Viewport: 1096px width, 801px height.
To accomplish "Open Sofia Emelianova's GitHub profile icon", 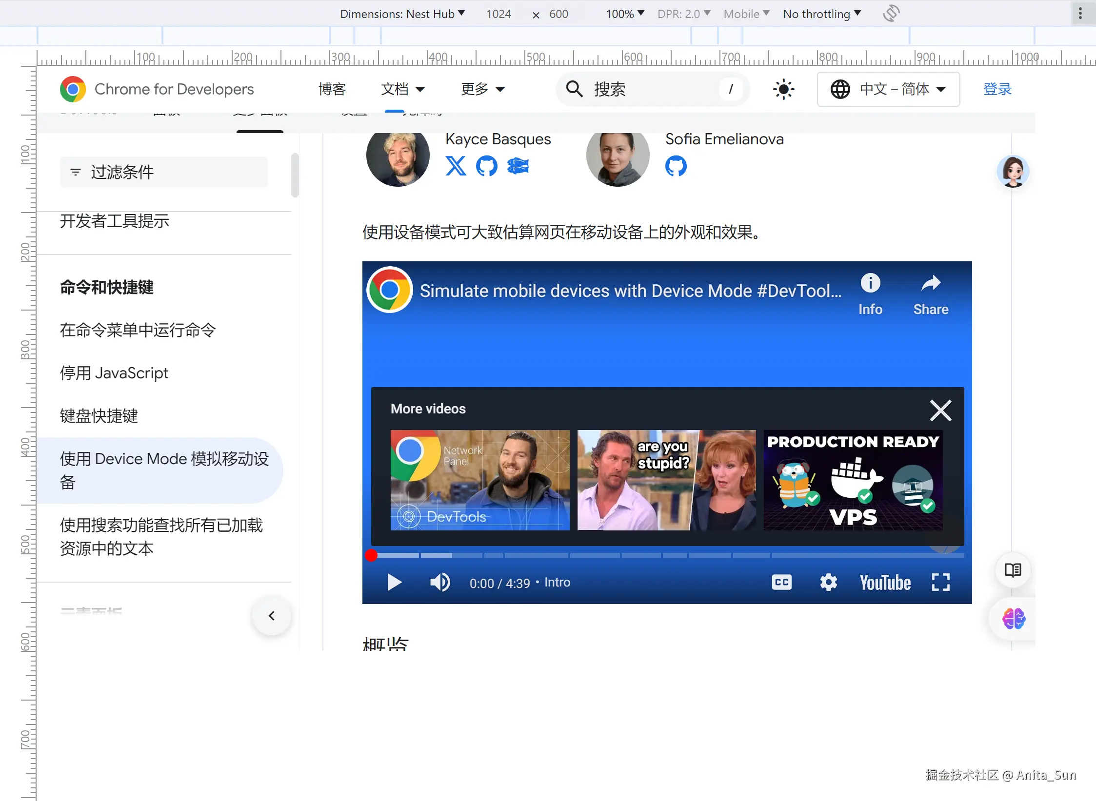I will [676, 166].
